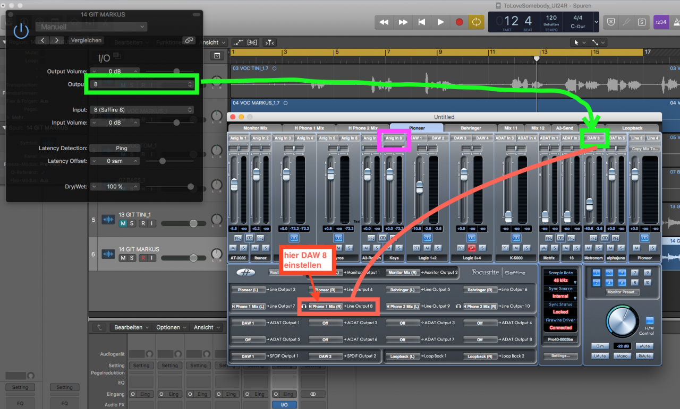Open Sample Rate 48 kHz dropdown
This screenshot has width=680, height=409.
pyautogui.click(x=560, y=280)
